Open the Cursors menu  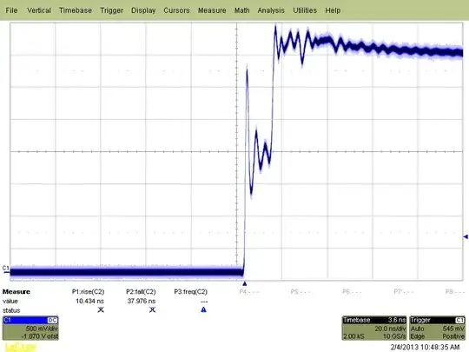tap(176, 10)
